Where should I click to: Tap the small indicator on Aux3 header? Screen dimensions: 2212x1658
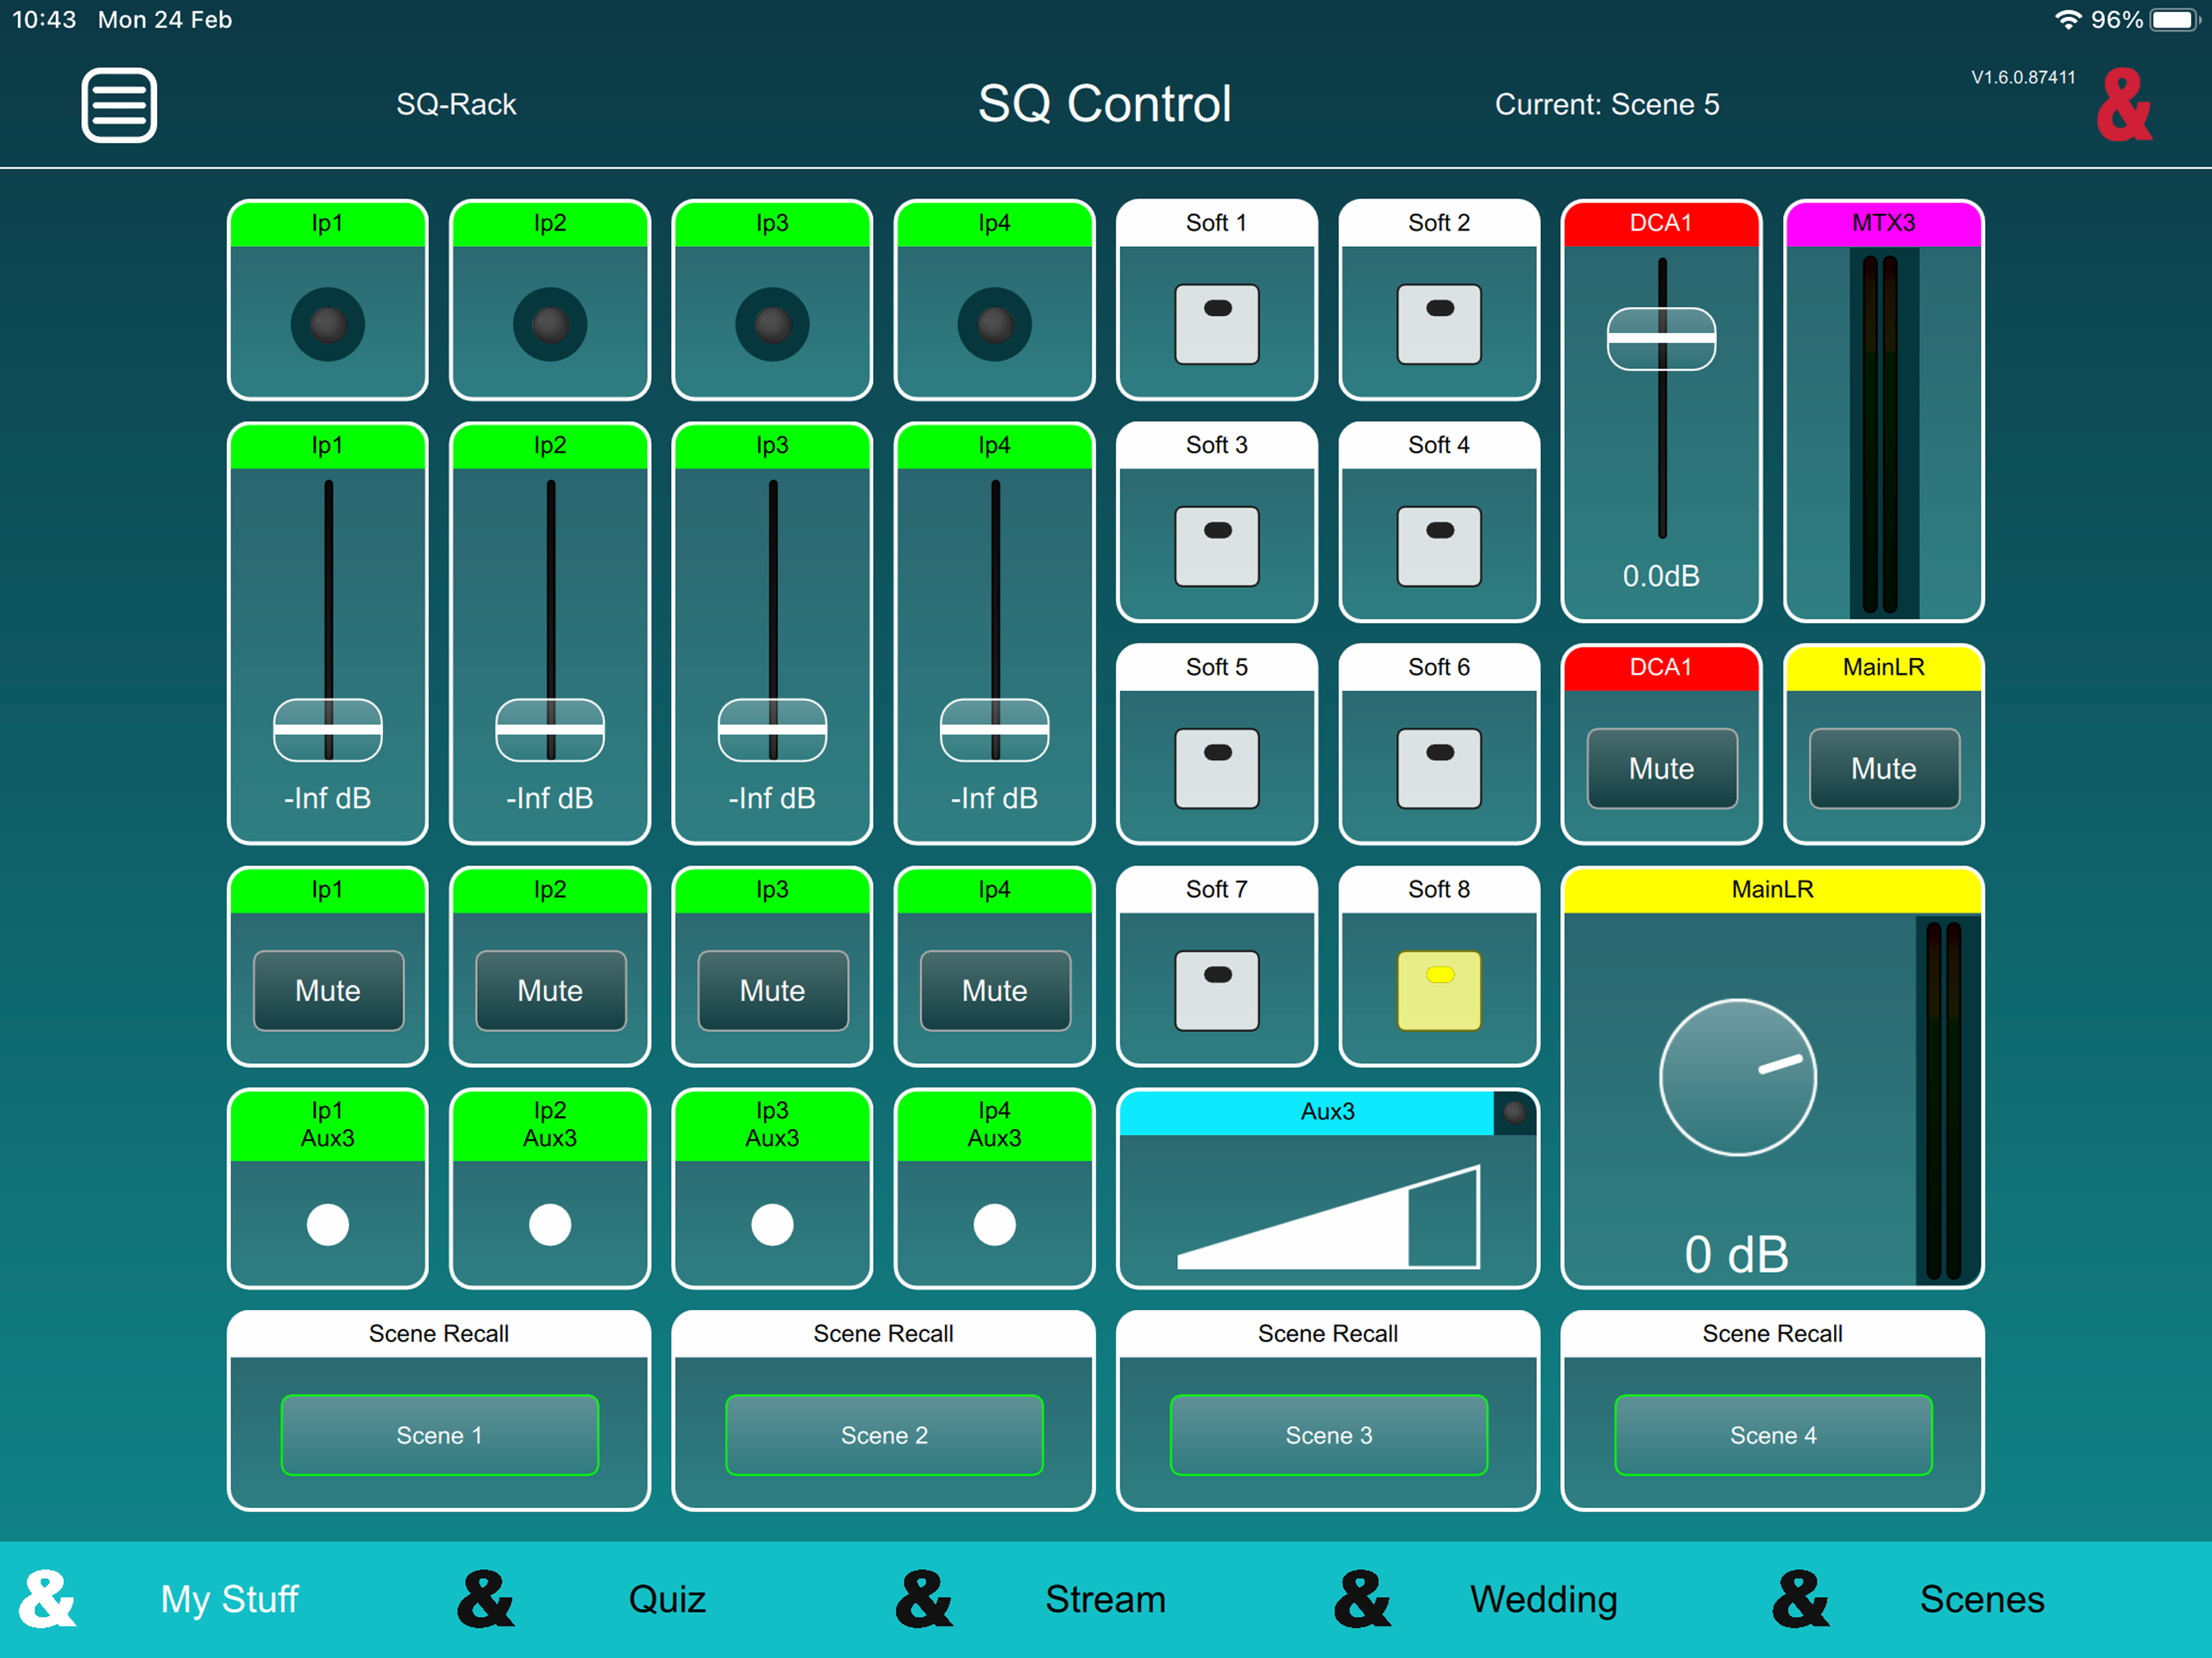click(x=1515, y=1112)
